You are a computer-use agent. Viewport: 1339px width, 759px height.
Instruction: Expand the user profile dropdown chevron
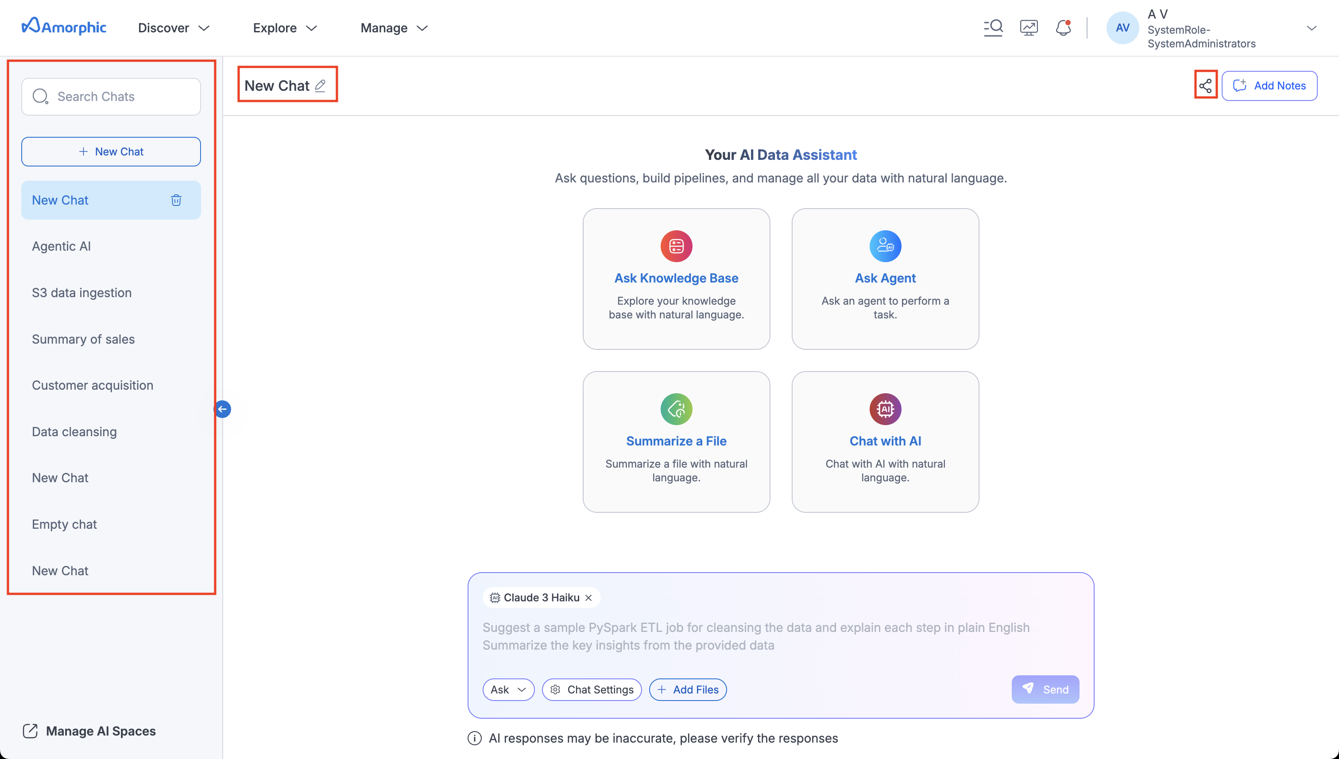coord(1312,28)
